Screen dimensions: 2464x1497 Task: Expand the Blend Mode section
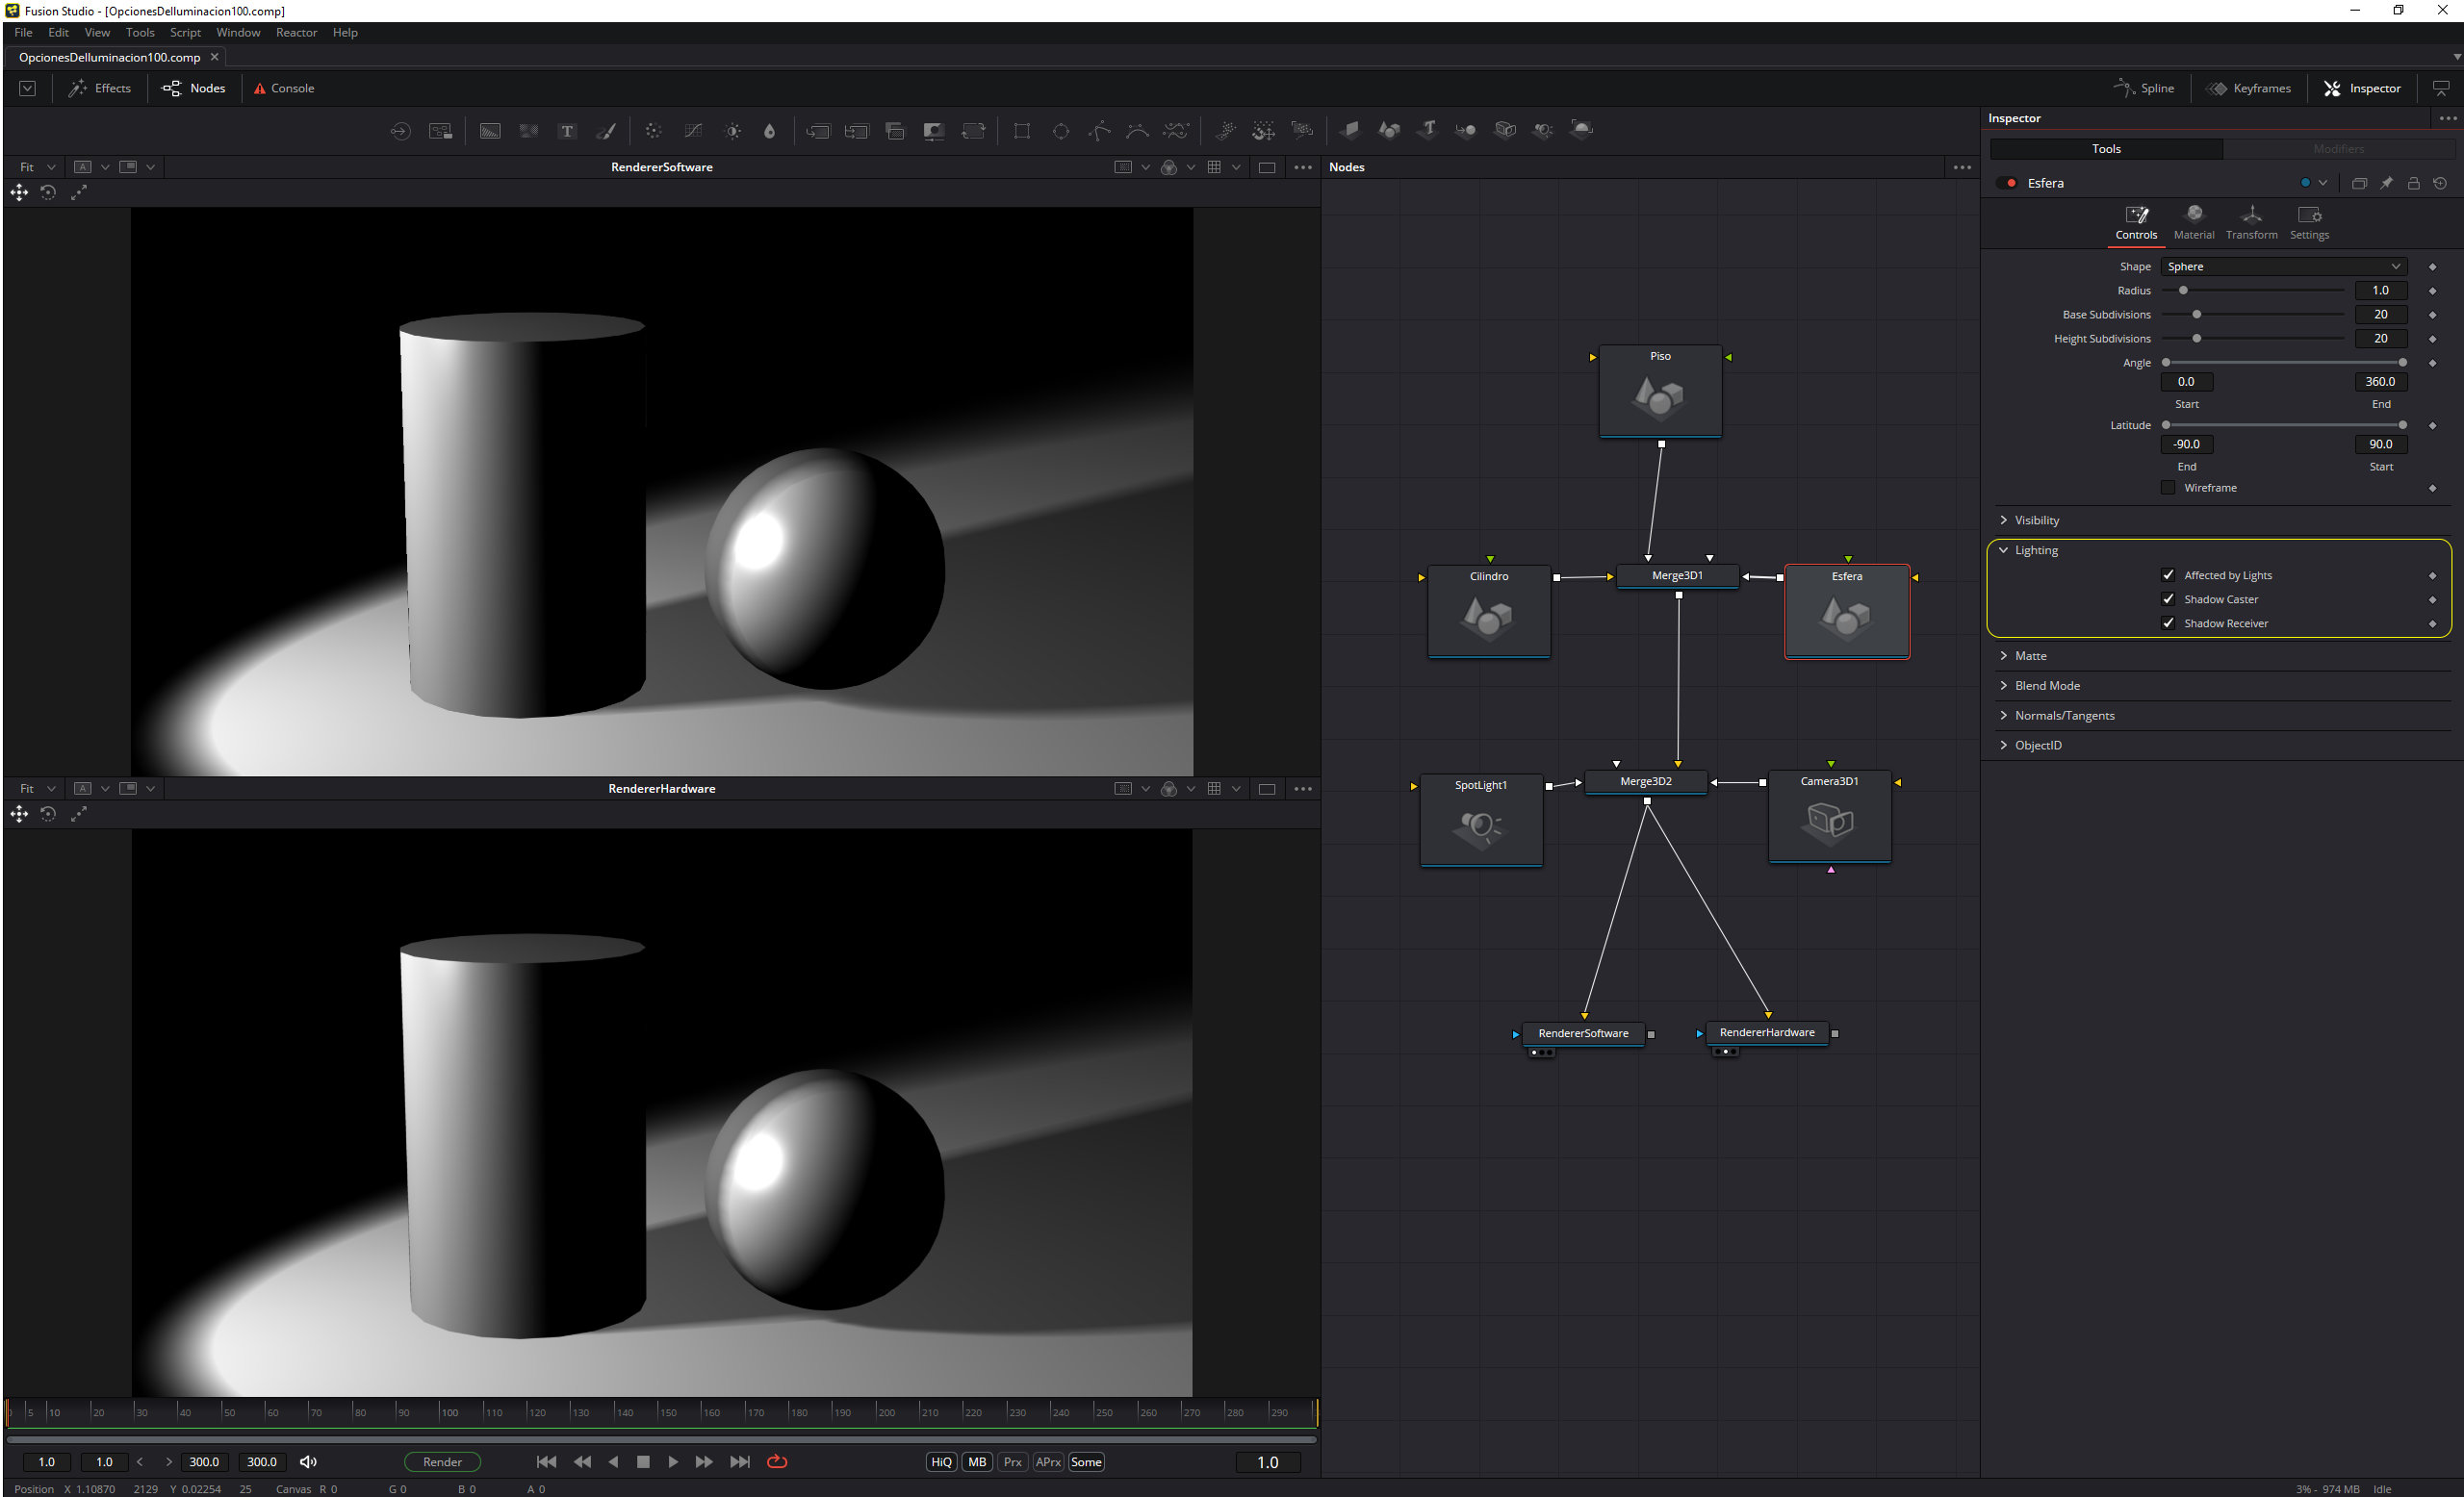click(x=2046, y=686)
